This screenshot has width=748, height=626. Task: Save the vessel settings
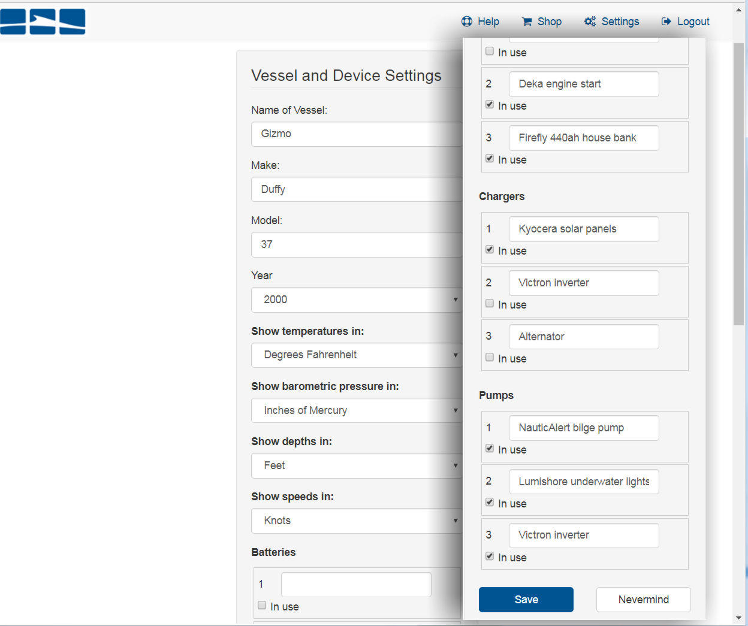[x=526, y=600]
